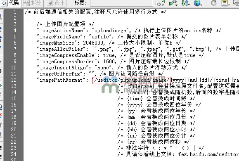
Task: Click the "imageInsertAlign" key text
Action: (x=62, y=68)
